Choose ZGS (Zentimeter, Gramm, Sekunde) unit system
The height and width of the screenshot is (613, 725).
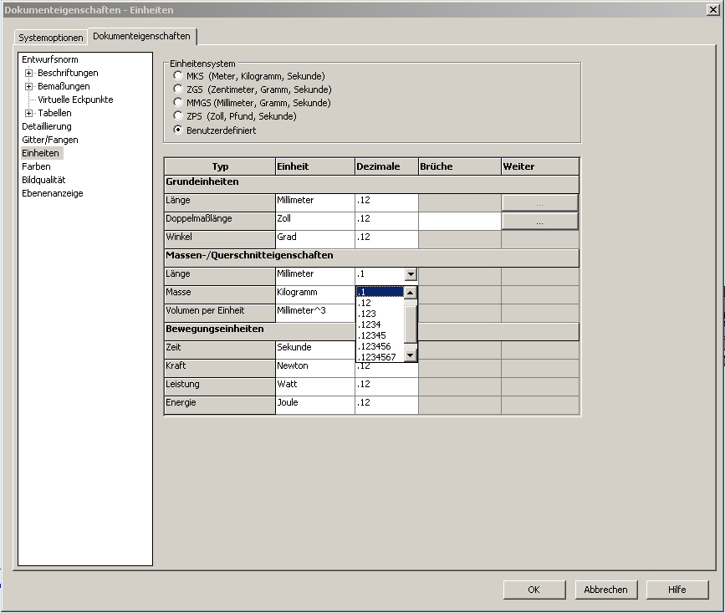click(x=178, y=89)
